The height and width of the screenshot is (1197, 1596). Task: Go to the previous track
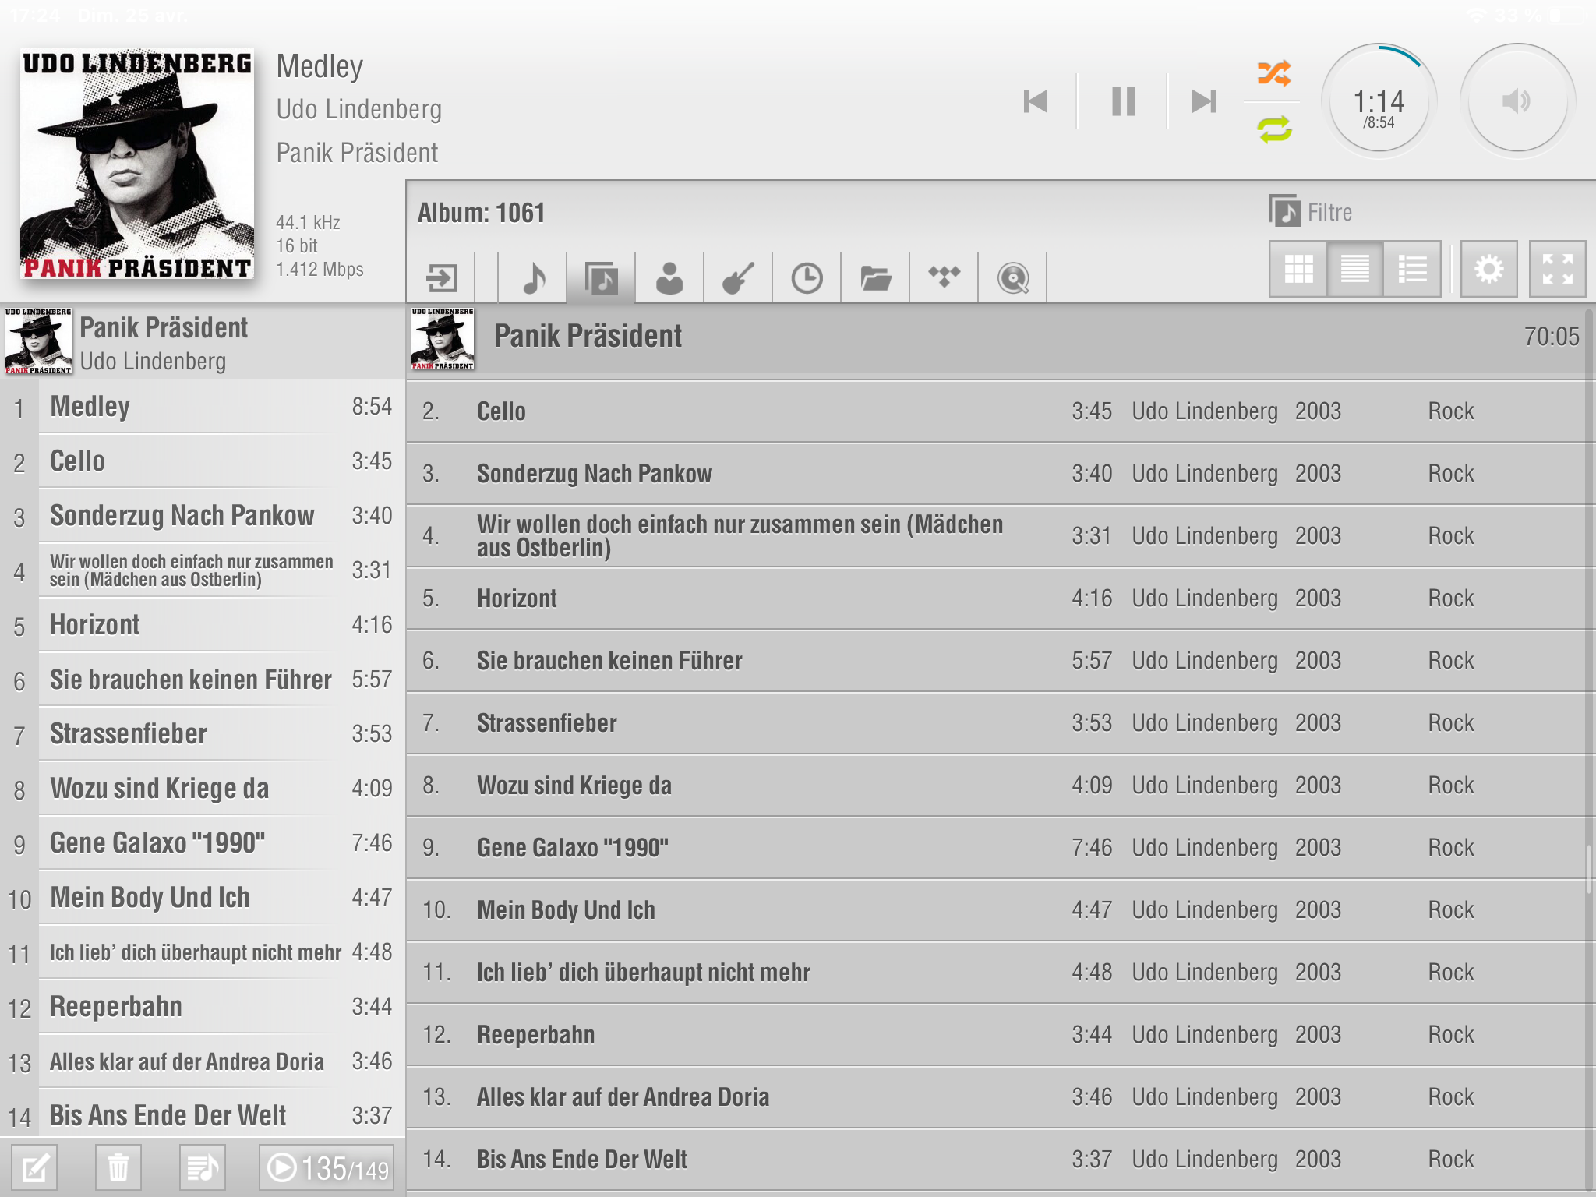tap(1036, 101)
